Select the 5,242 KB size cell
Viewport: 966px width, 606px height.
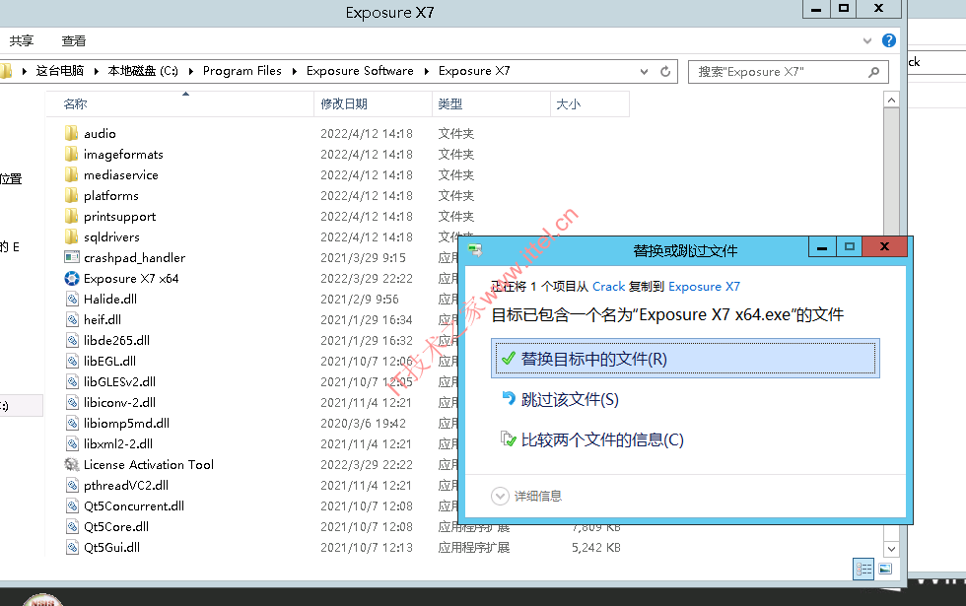tap(595, 548)
